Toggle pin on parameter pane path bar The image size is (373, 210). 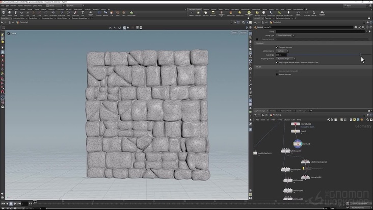pos(367,22)
